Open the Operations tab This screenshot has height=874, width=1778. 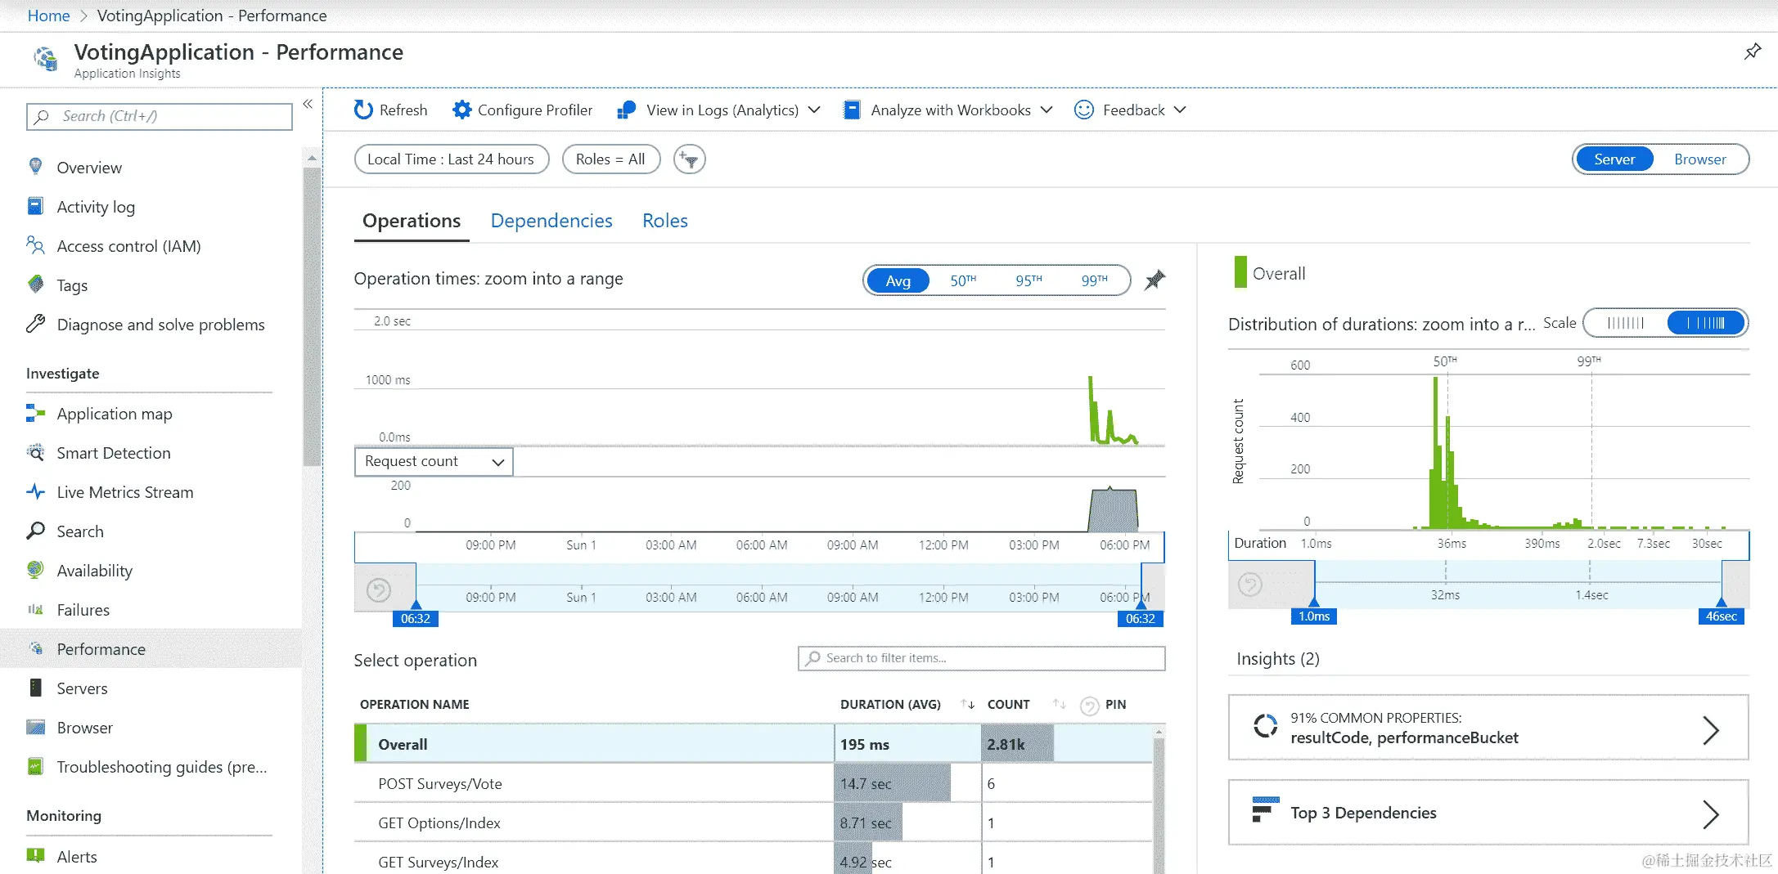[x=412, y=221]
